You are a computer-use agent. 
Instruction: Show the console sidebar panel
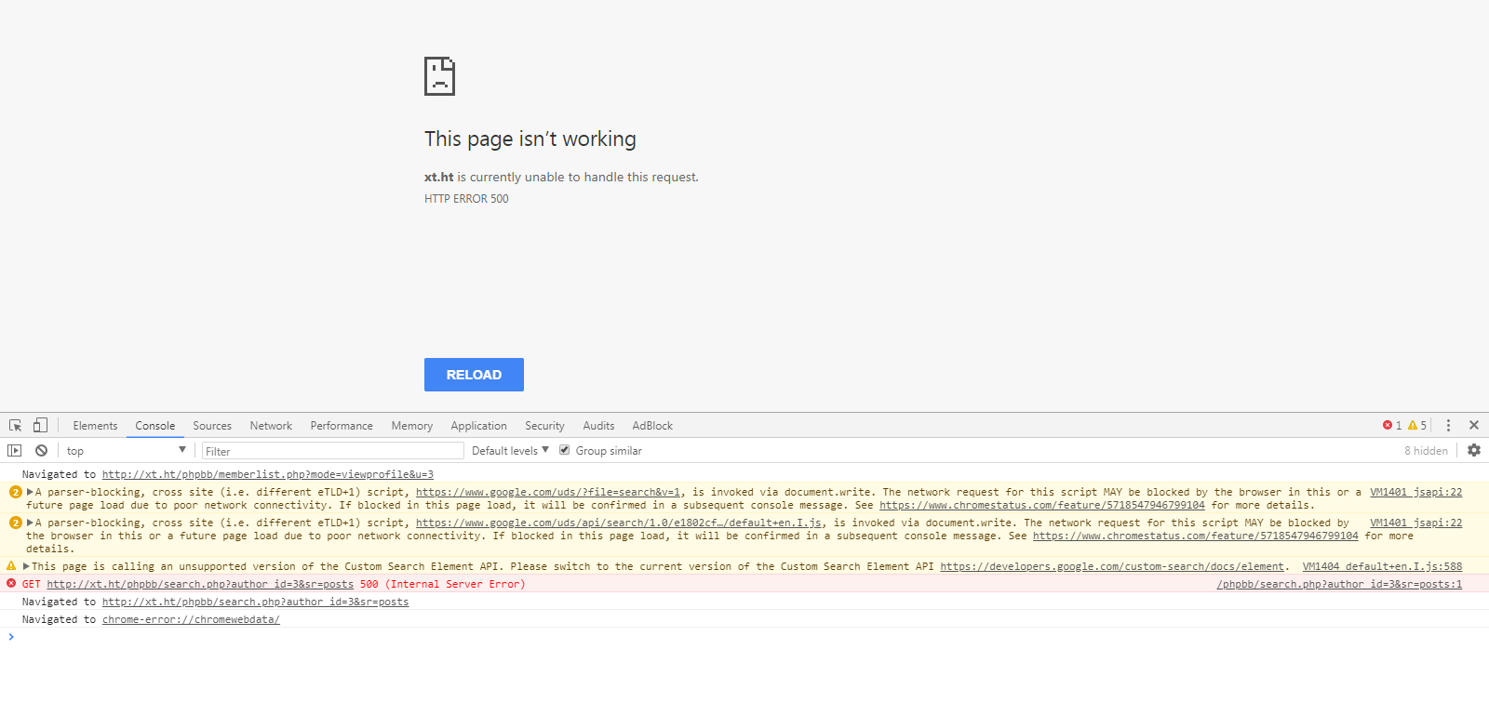click(x=14, y=450)
